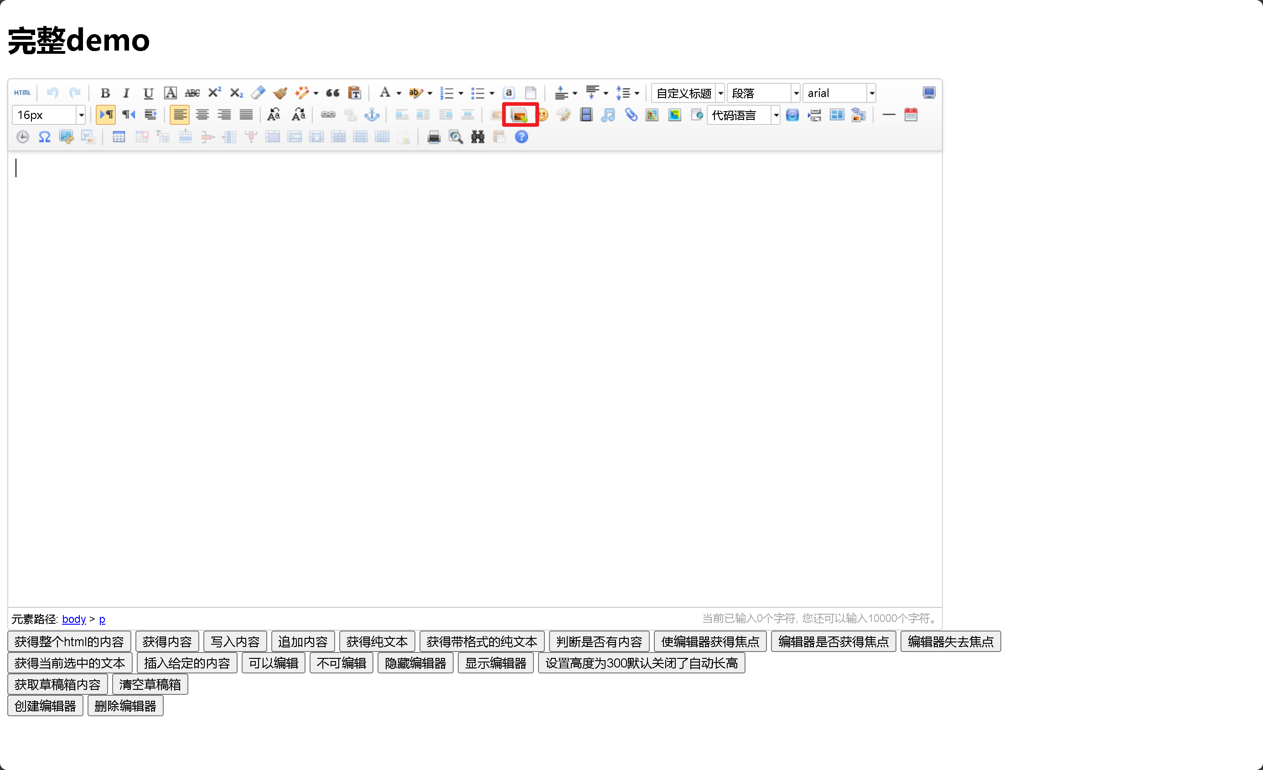This screenshot has height=770, width=1263.
Task: Open search and replace binoculars icon
Action: tap(477, 137)
